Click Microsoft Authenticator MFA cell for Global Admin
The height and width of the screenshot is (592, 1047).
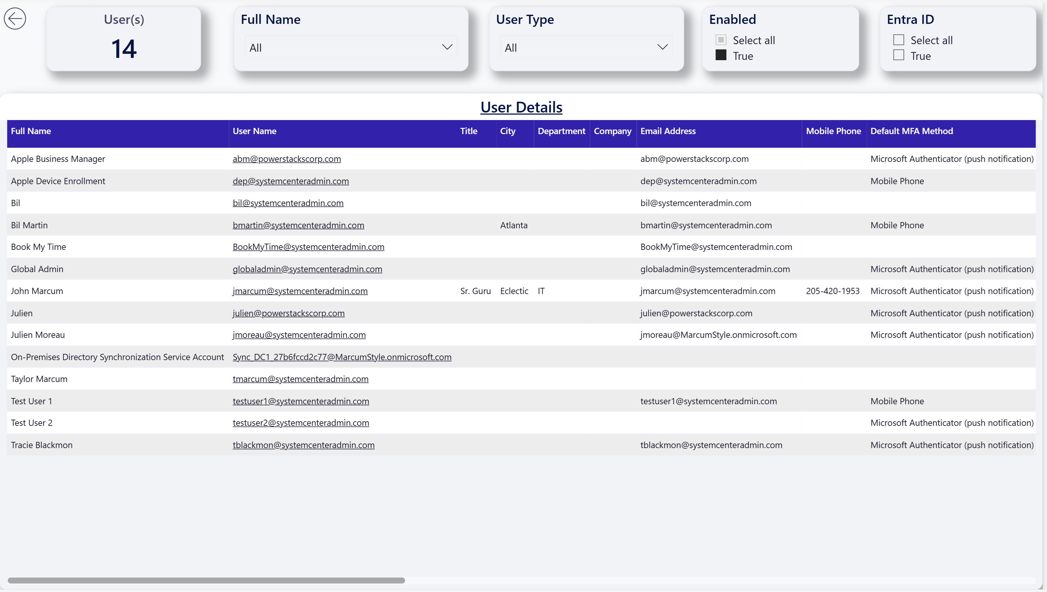pyautogui.click(x=951, y=269)
